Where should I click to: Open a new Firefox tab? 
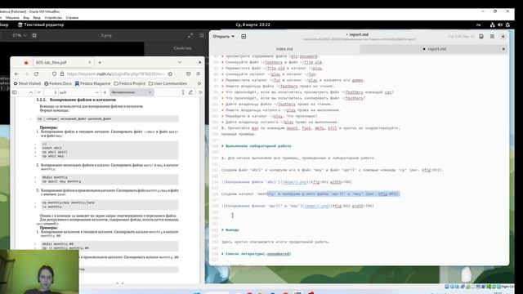(100, 62)
